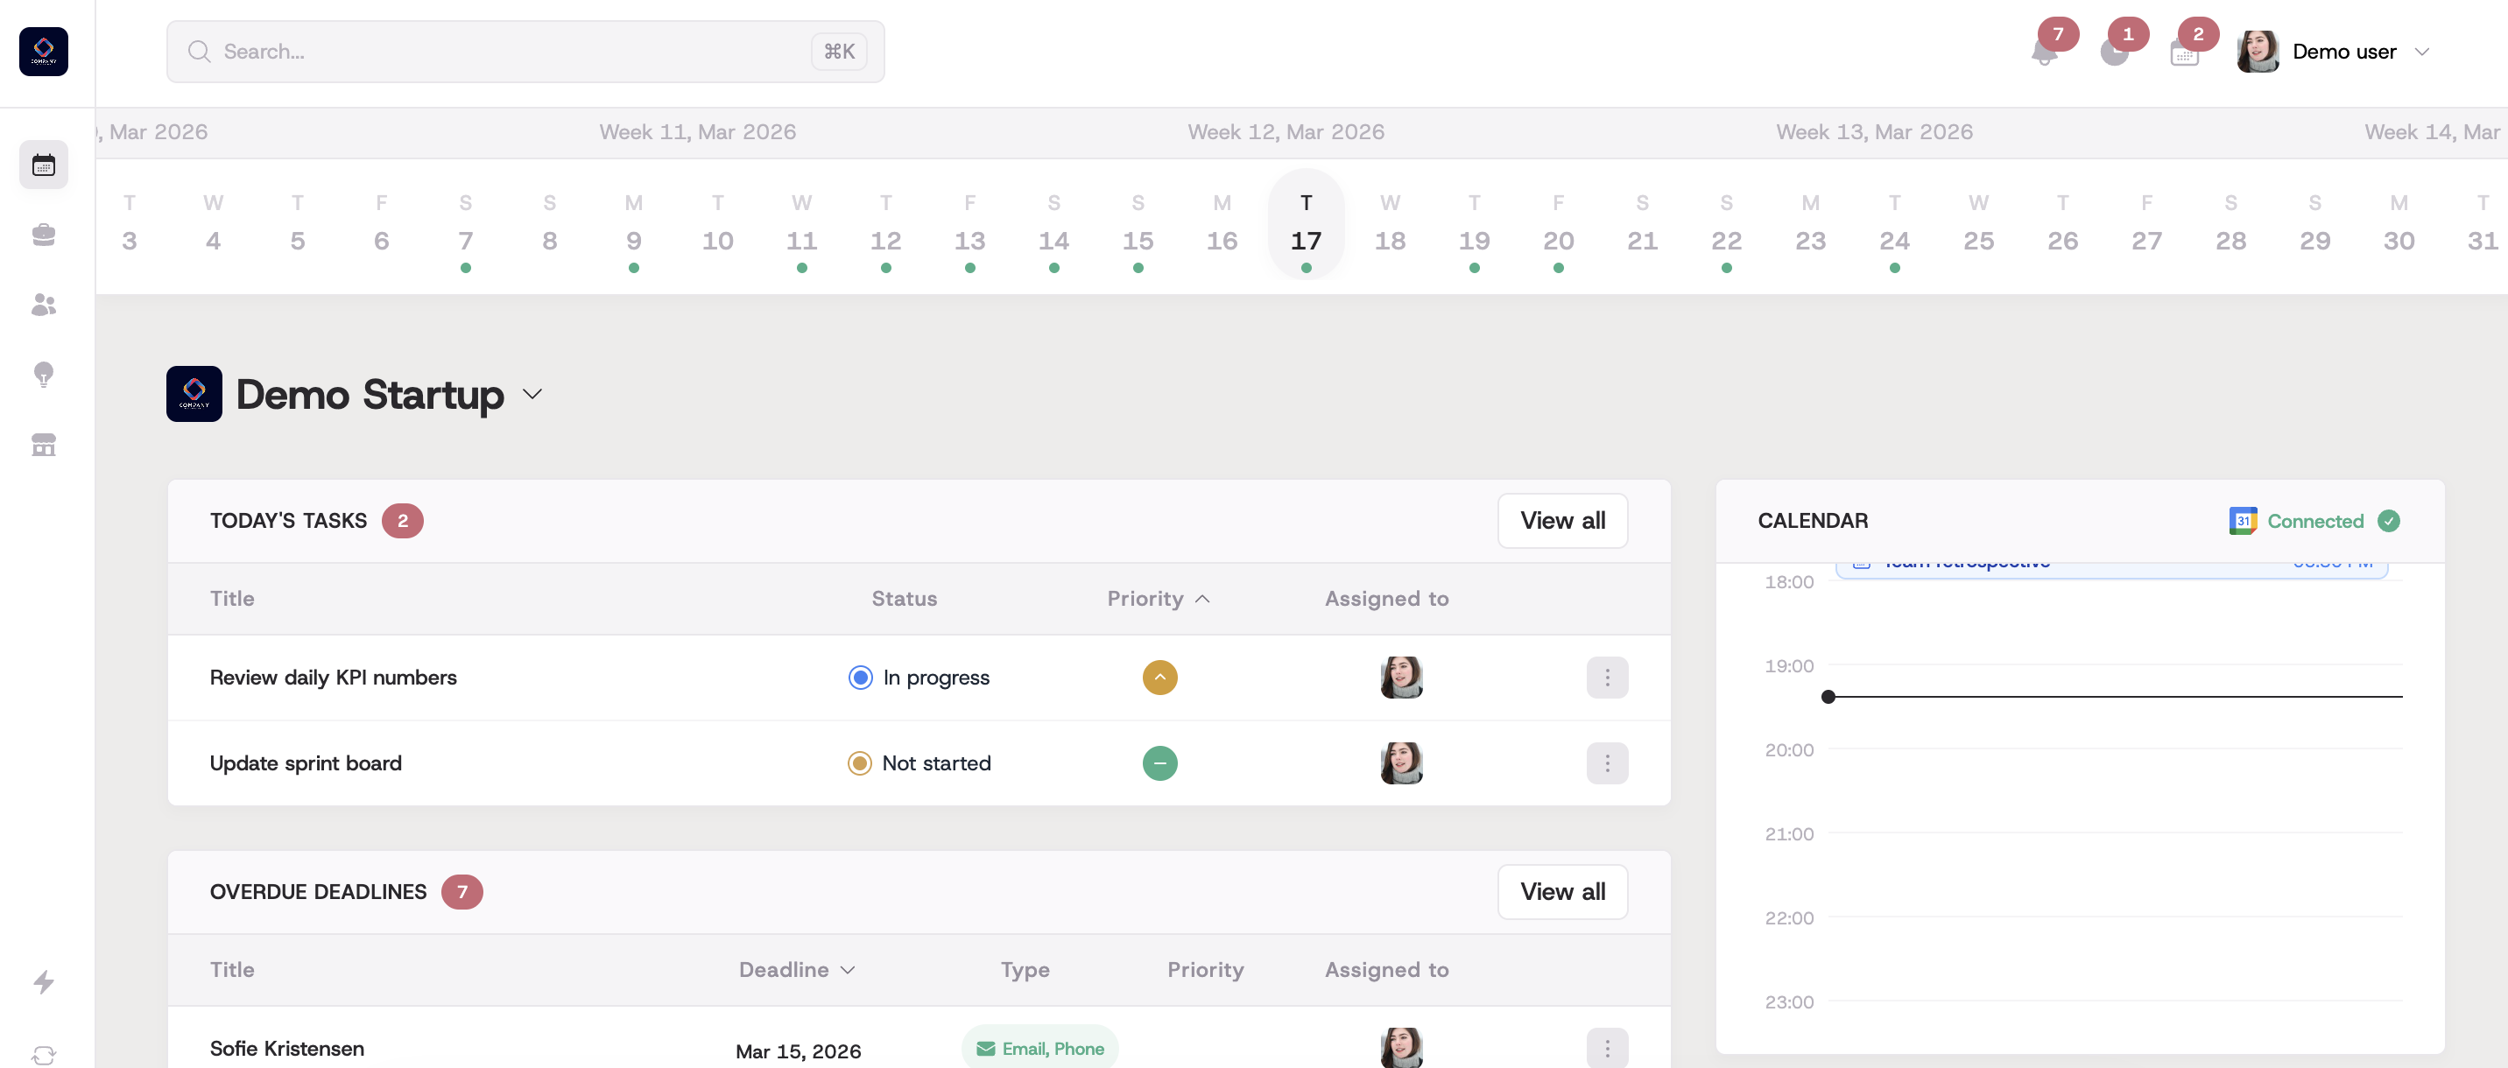Click the lightning bolt icon at sidebar bottom

coord(44,983)
